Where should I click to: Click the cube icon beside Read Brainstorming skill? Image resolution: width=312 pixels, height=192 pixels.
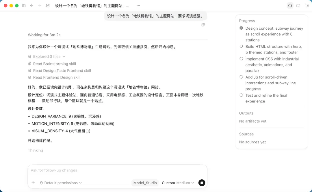(x=30, y=64)
